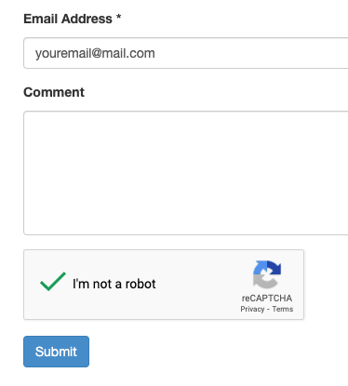Screen dimensions: 348x386
Task: Click the "I'm not a robot" label
Action: click(x=114, y=284)
